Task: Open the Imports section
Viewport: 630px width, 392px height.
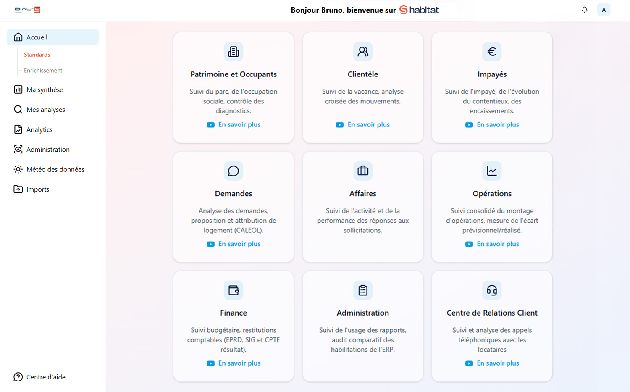Action: point(37,189)
